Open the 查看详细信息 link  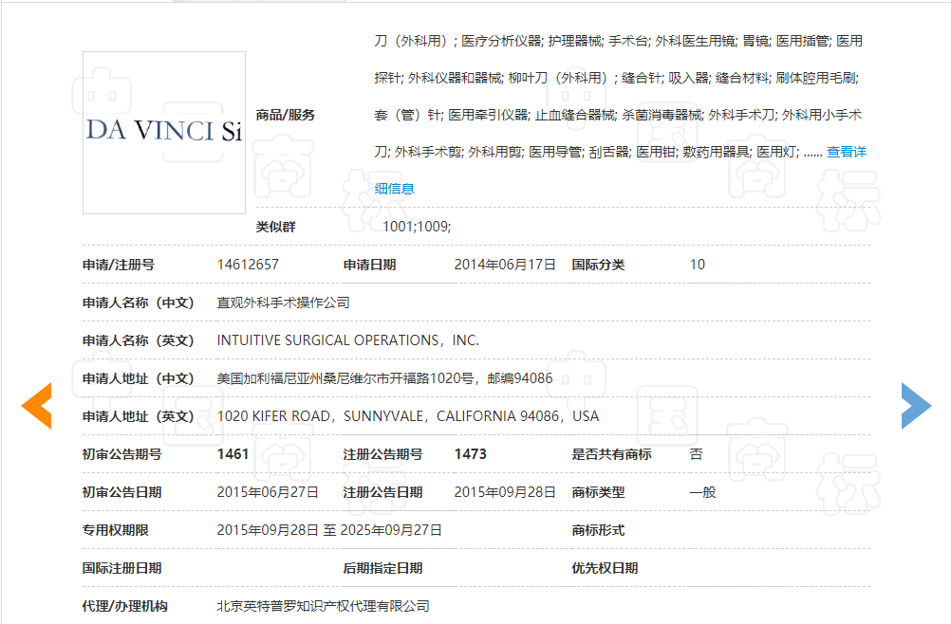[846, 152]
